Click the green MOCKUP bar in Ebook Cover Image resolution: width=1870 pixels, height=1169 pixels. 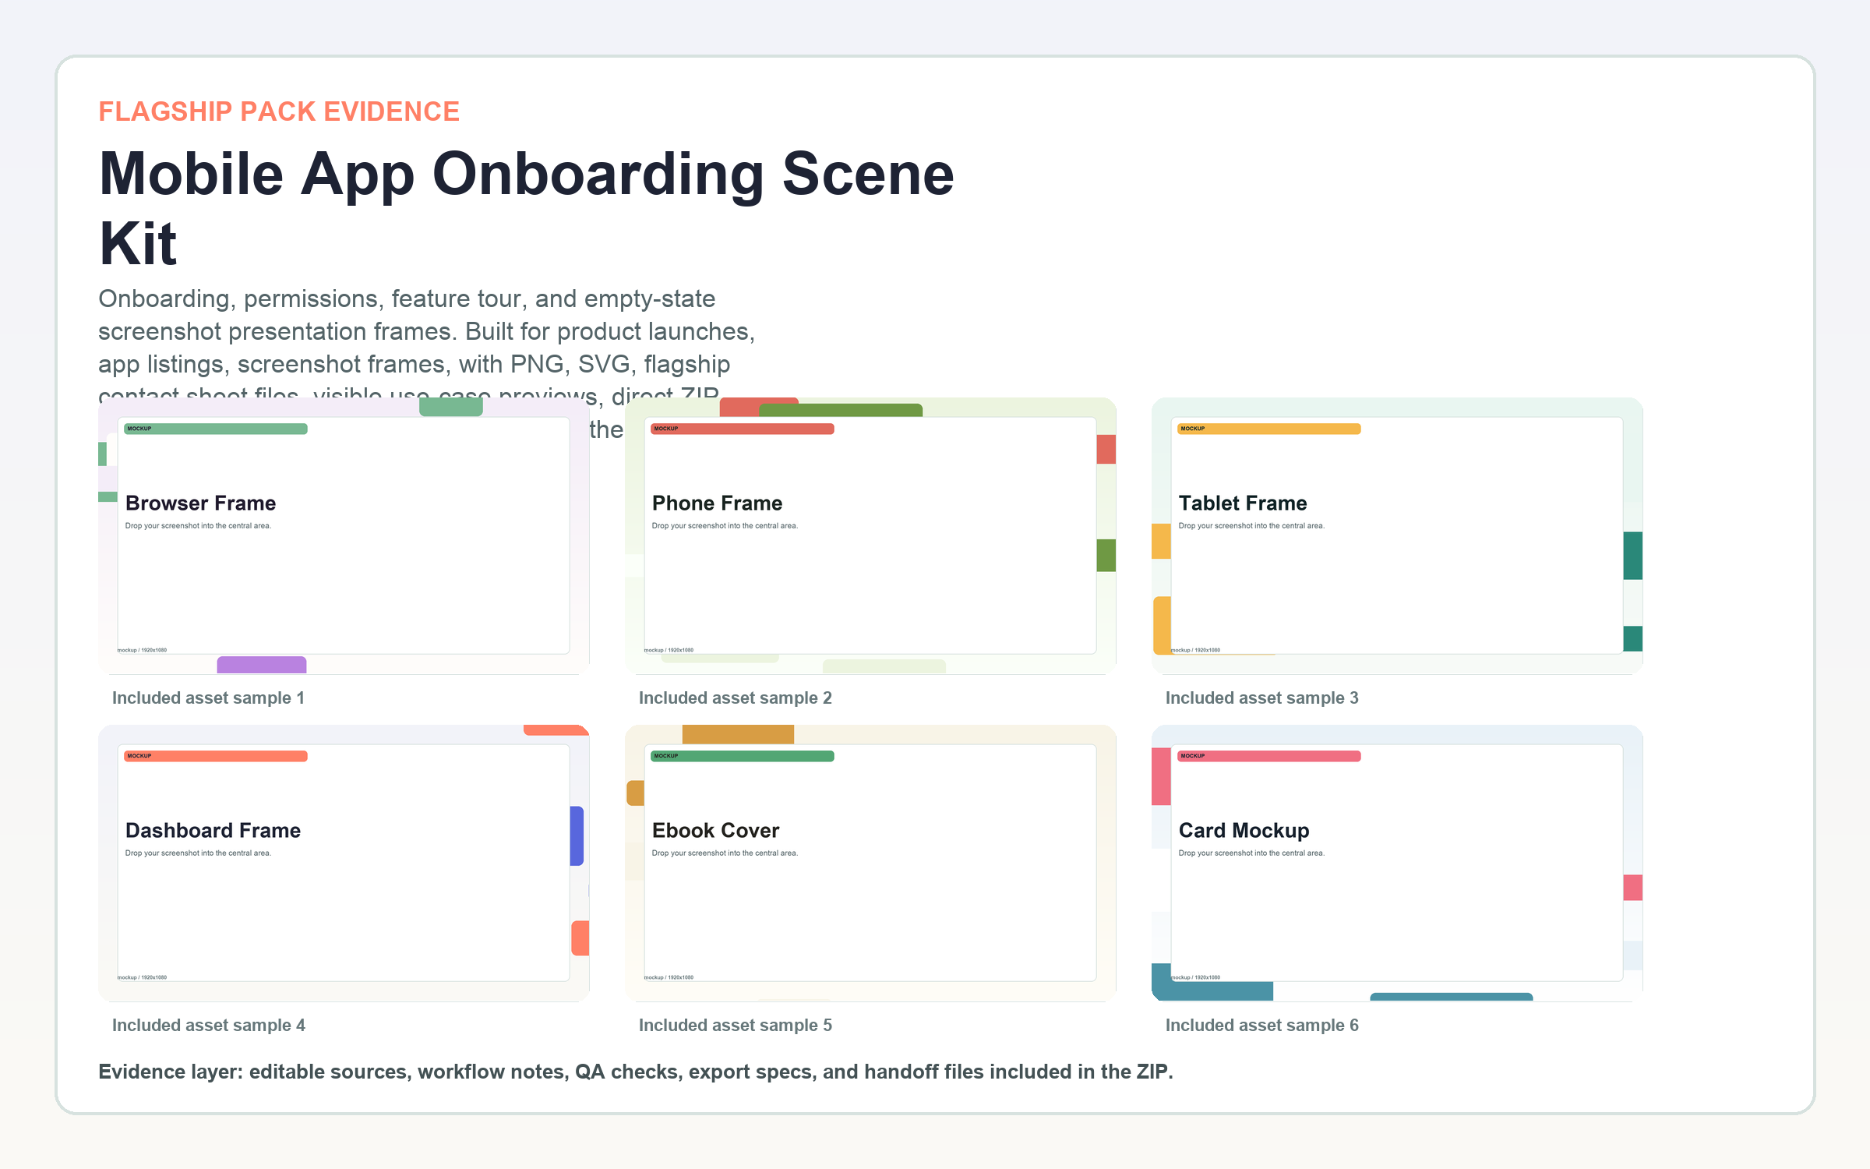[x=743, y=756]
